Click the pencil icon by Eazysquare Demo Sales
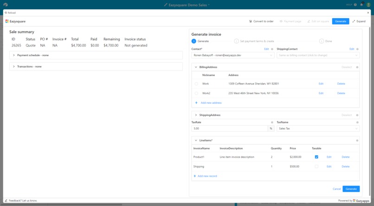374x206 pixels. tap(166, 5)
